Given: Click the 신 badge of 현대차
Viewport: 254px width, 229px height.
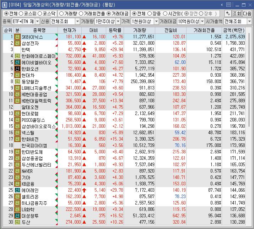Looking at the screenshot, I should (17, 75).
